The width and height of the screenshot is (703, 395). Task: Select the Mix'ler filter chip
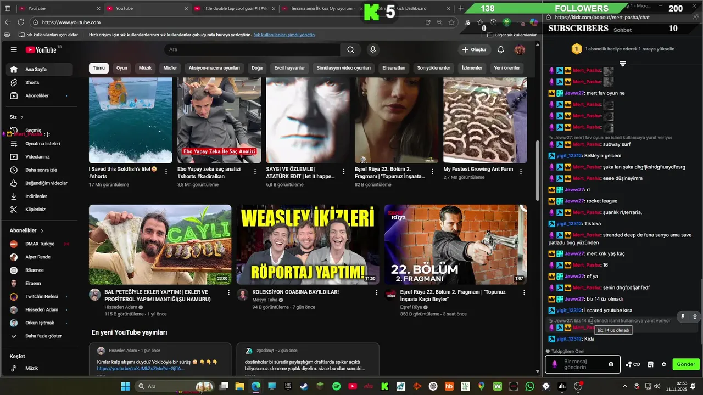pyautogui.click(x=170, y=68)
